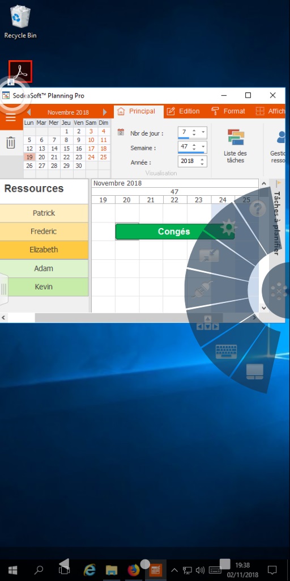Image resolution: width=290 pixels, height=581 pixels.
Task: Go to previous month in mini calendar
Action: coord(28,112)
